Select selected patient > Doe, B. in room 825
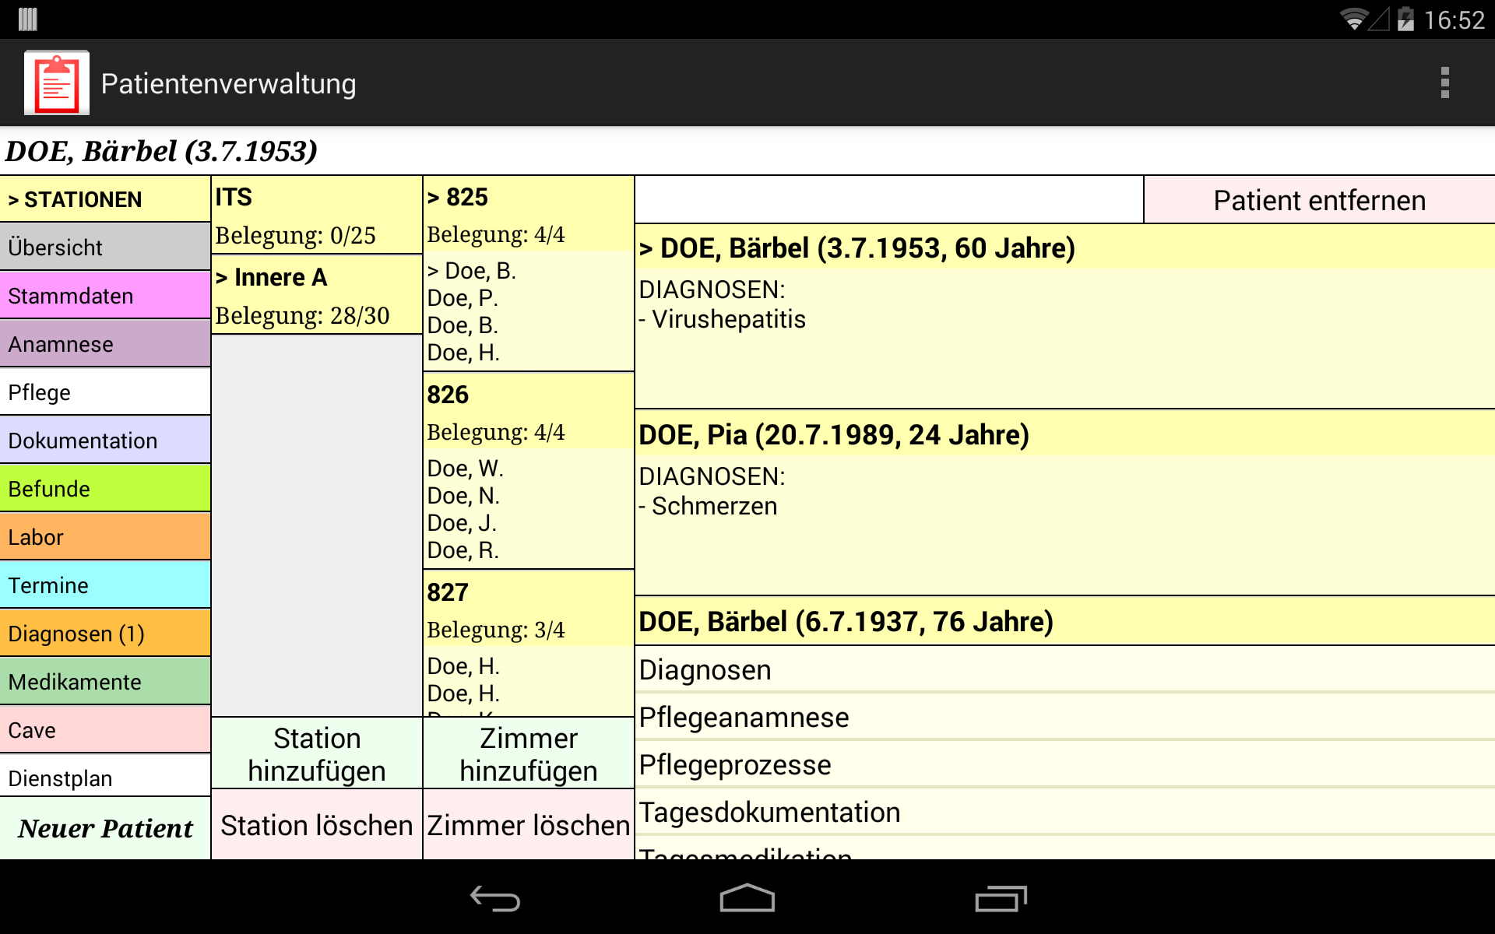 pos(472,271)
